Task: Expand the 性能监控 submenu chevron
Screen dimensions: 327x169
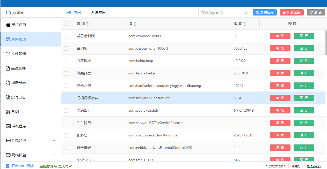Action: [54, 140]
